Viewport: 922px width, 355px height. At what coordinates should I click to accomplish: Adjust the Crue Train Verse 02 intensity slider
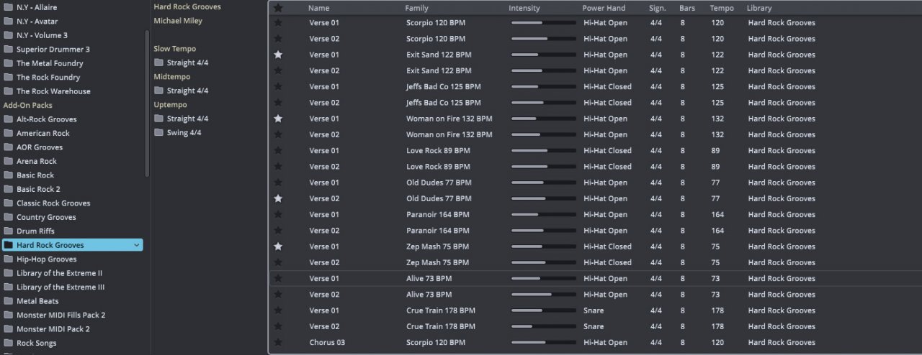tap(543, 326)
